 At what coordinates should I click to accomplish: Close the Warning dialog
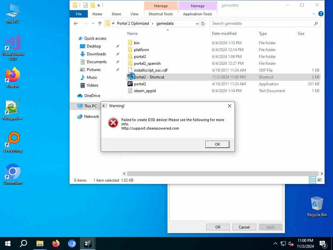click(229, 106)
